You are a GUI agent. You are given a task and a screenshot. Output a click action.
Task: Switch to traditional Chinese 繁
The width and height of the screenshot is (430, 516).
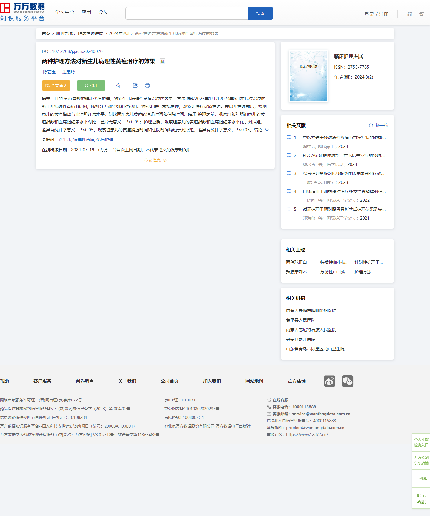pyautogui.click(x=421, y=14)
